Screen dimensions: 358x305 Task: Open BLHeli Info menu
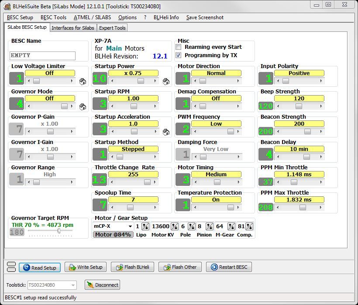pos(166,17)
